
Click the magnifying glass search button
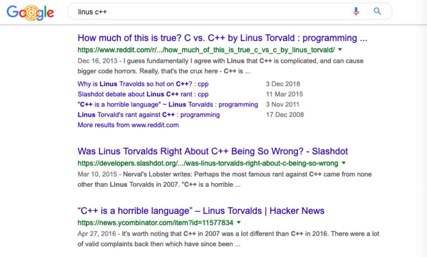[377, 11]
